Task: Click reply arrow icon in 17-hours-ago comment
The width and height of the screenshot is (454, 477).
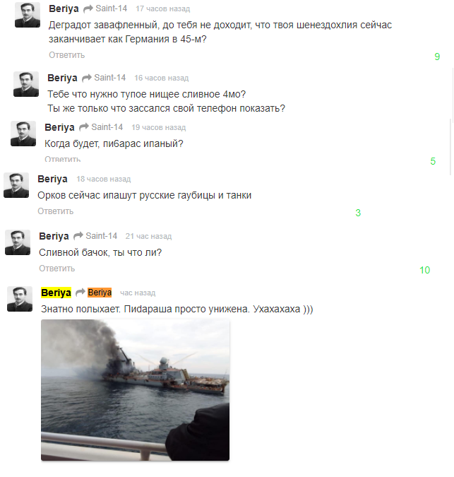Action: 88,9
